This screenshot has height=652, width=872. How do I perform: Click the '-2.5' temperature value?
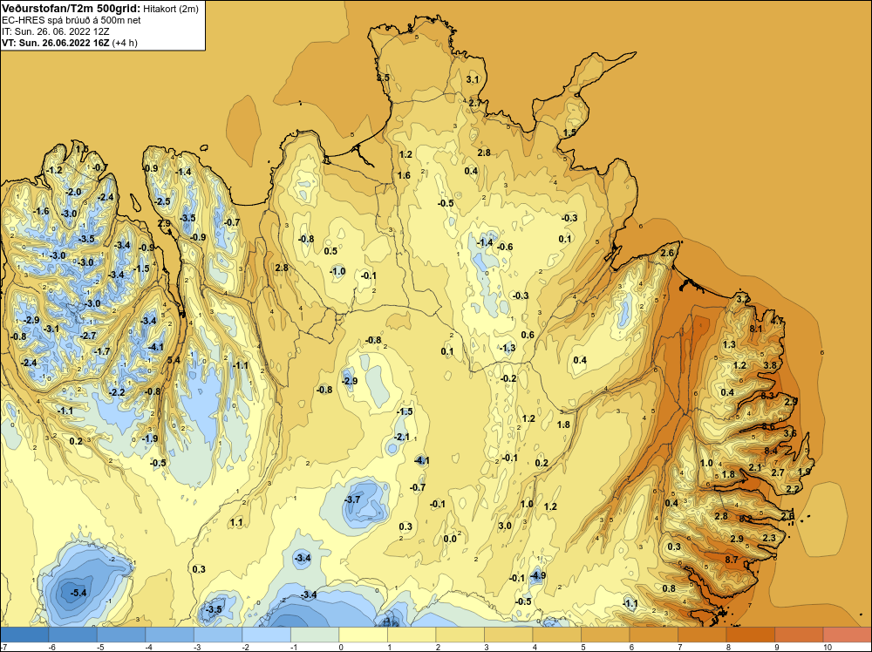(x=162, y=201)
